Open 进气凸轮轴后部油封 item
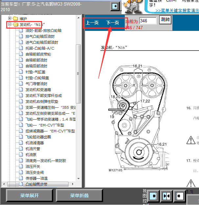Screen dimensions: 199x205 (42, 42)
